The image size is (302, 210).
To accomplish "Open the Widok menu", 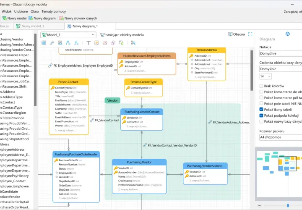I will [x=7, y=12].
